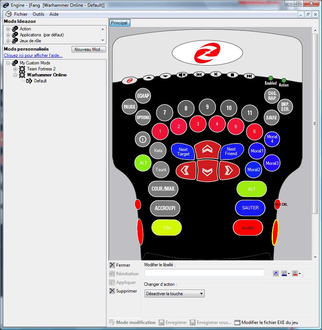Click the stop media key
This screenshot has height=330, width=322.
click(x=232, y=75)
